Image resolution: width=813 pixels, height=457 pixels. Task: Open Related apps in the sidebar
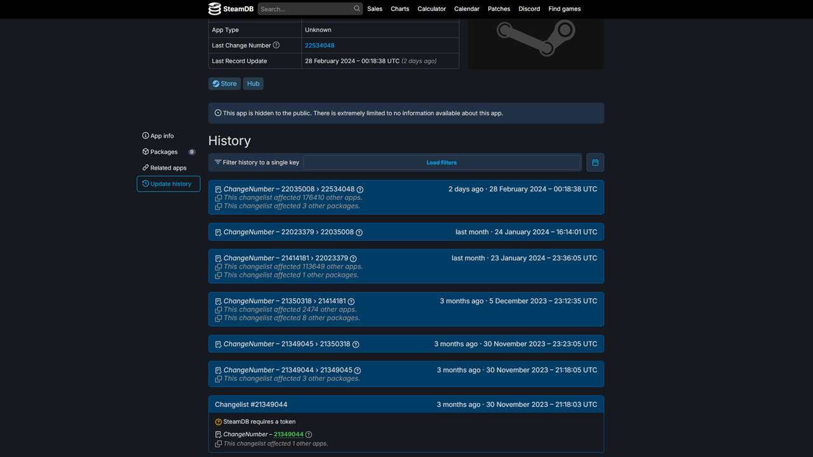click(x=165, y=168)
